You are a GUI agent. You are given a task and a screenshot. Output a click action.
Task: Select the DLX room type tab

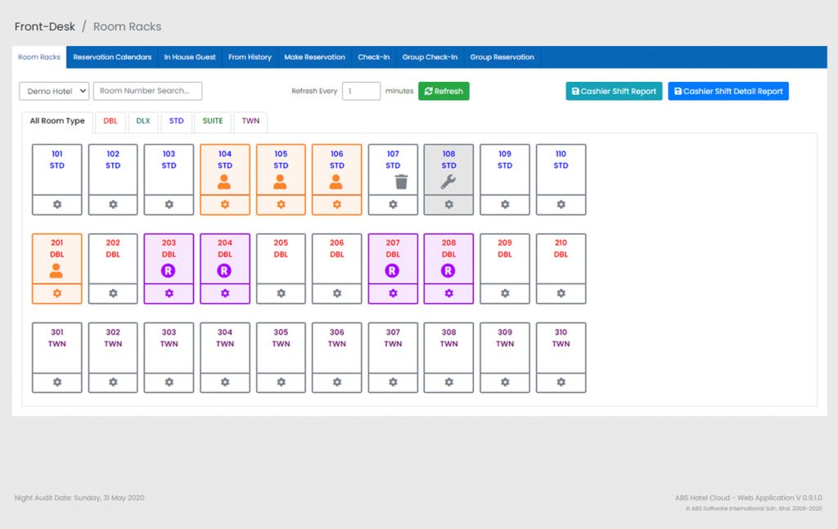tap(143, 121)
